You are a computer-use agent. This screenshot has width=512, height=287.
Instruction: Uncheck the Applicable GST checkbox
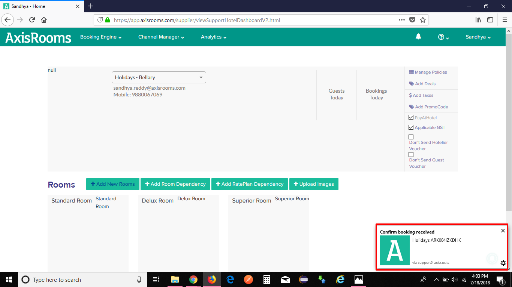[411, 127]
